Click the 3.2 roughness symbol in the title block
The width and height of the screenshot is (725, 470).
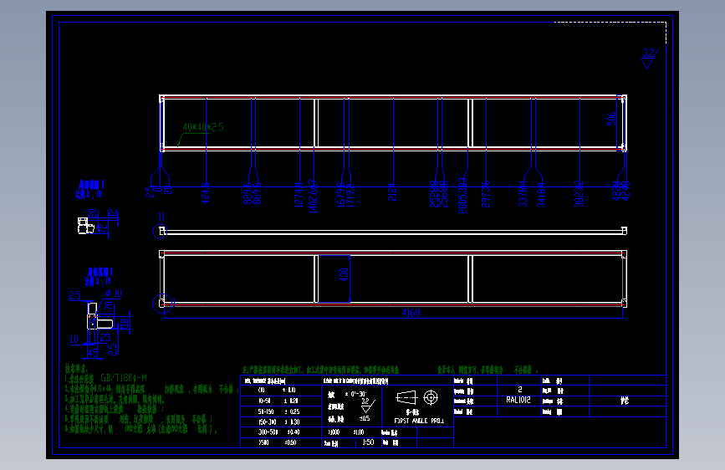[x=368, y=405]
